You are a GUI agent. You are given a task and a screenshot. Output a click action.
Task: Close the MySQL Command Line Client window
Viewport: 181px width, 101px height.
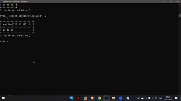[178, 2]
